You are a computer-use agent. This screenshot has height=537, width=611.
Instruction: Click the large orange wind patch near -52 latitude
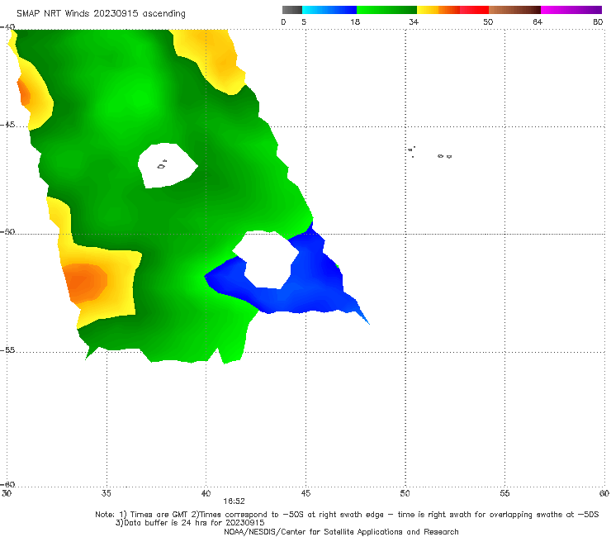click(x=85, y=283)
